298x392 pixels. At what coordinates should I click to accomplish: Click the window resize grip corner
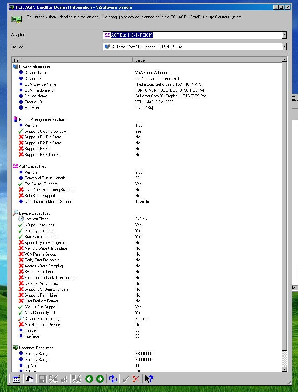pos(289,382)
